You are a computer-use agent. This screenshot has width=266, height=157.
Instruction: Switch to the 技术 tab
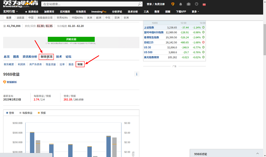point(59,57)
